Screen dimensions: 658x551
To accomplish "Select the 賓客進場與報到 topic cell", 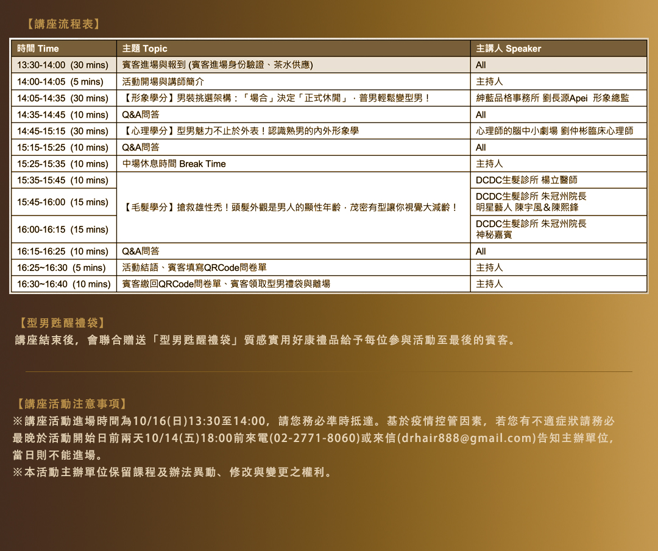I will click(x=218, y=65).
